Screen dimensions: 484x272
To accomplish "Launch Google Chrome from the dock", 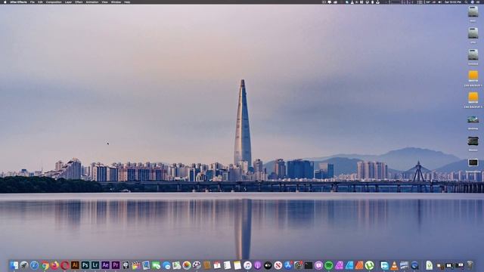I will coord(45,265).
